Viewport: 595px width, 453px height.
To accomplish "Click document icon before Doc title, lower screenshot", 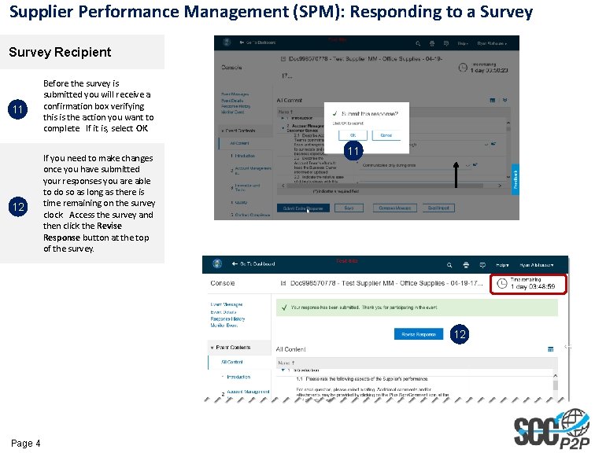I will (x=283, y=283).
